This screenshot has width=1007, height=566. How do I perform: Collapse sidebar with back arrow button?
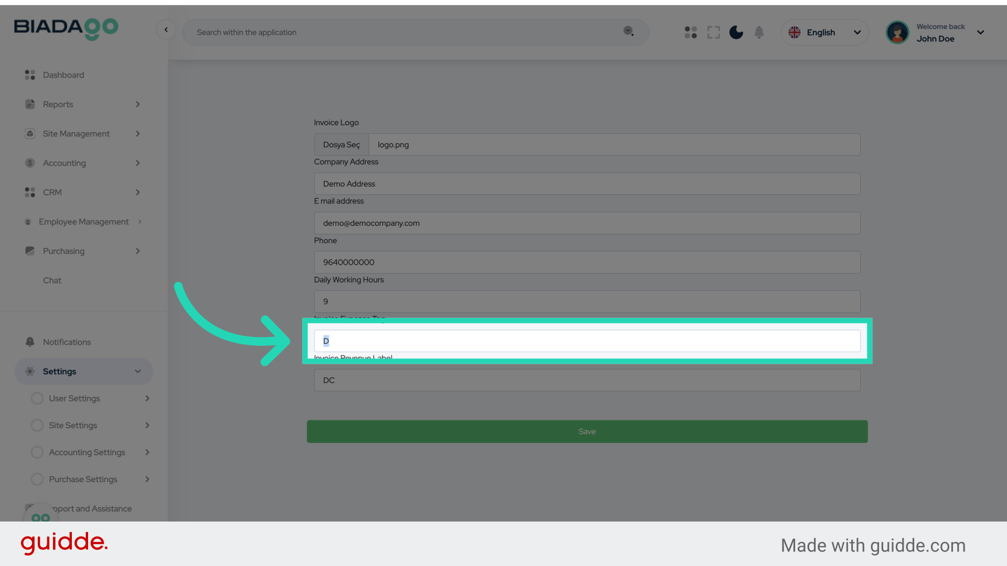(x=166, y=30)
